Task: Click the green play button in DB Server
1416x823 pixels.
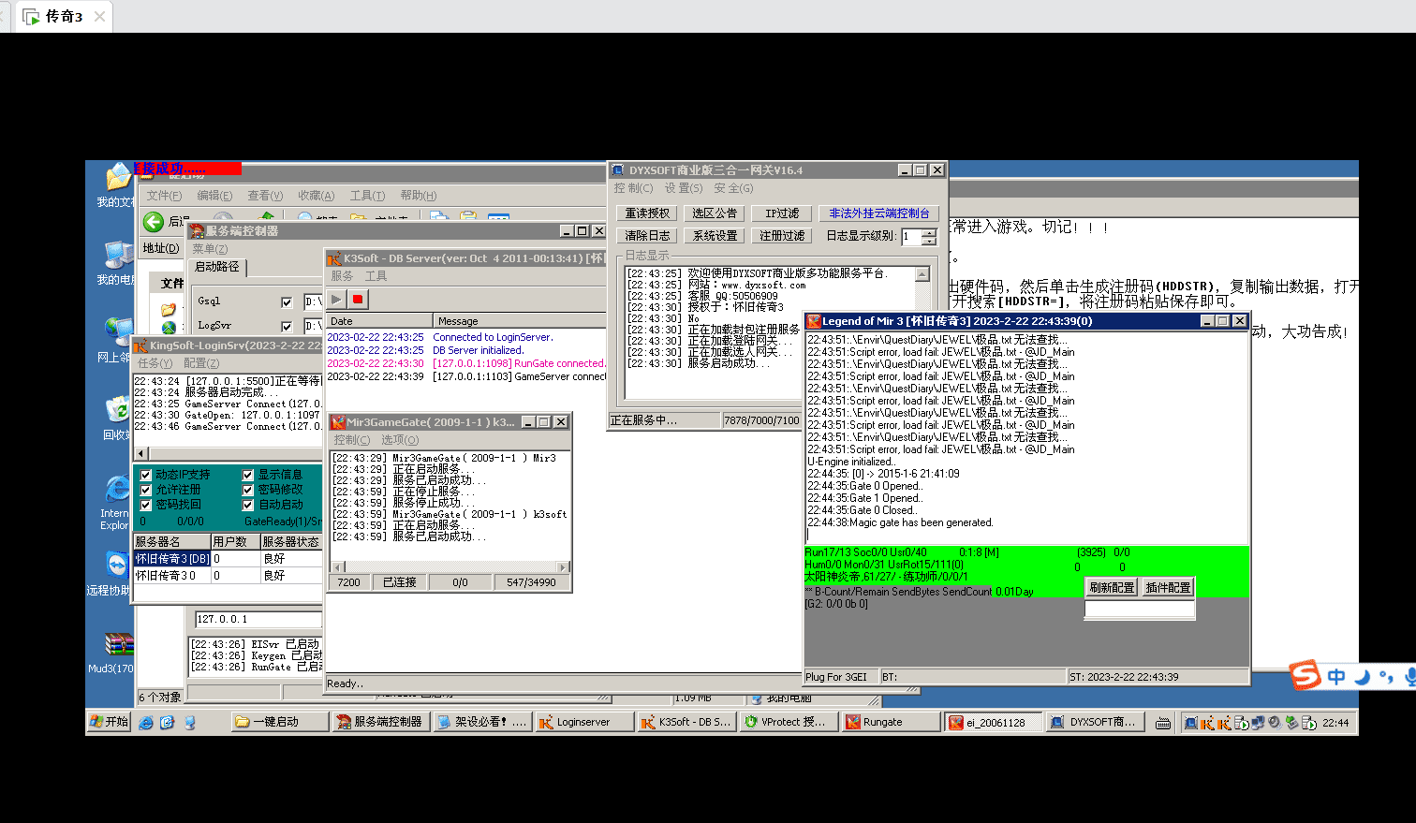Action: click(x=336, y=300)
